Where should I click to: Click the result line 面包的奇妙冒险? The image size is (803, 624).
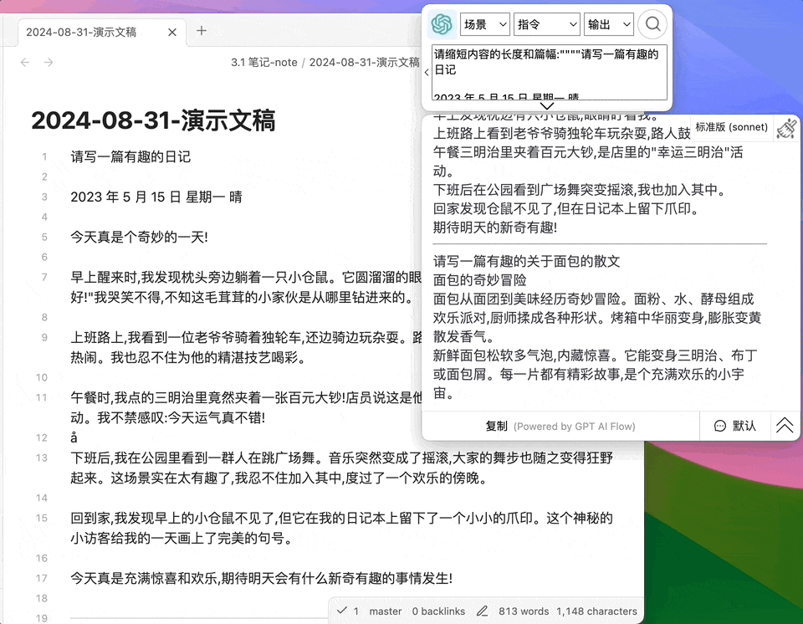coord(479,280)
